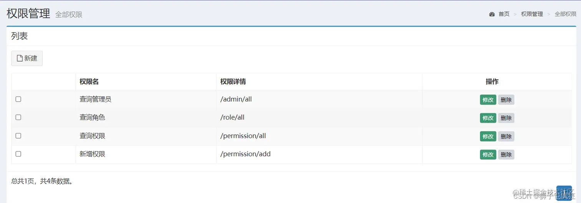Open the 首页 breadcrumb link
This screenshot has height=203, width=581.
pyautogui.click(x=504, y=14)
